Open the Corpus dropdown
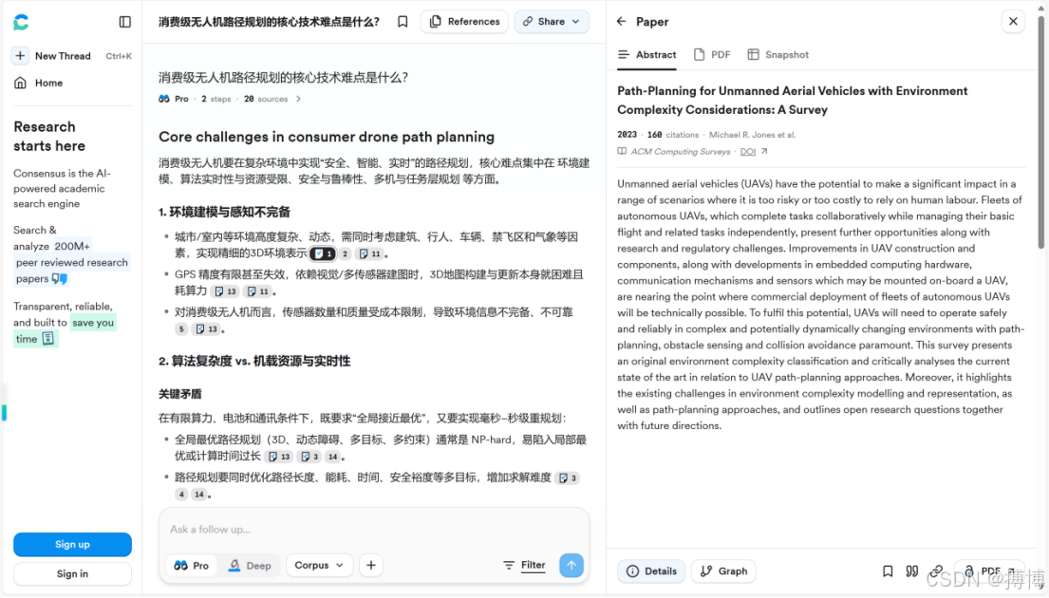Image resolution: width=1049 pixels, height=598 pixels. (319, 565)
